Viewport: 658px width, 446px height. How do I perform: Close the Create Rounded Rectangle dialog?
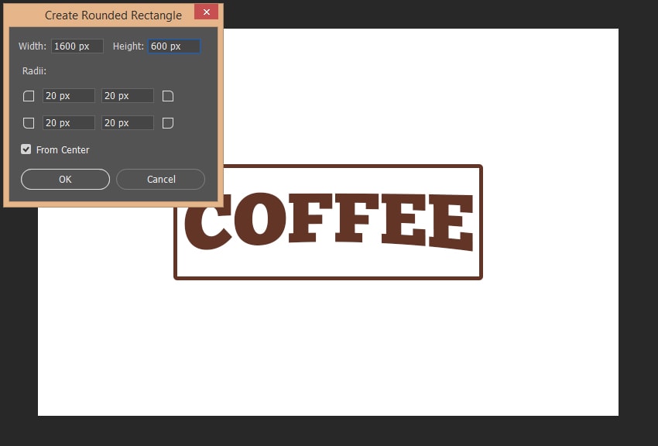click(206, 12)
